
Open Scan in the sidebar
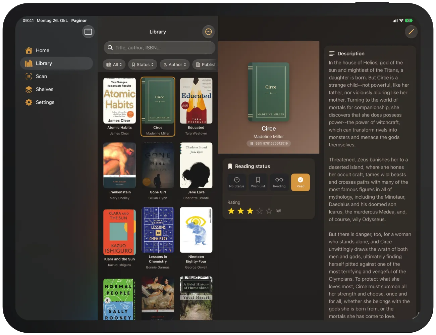point(56,77)
